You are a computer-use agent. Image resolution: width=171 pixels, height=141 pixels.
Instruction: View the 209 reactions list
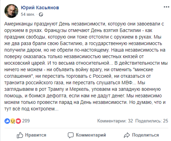[26, 121]
